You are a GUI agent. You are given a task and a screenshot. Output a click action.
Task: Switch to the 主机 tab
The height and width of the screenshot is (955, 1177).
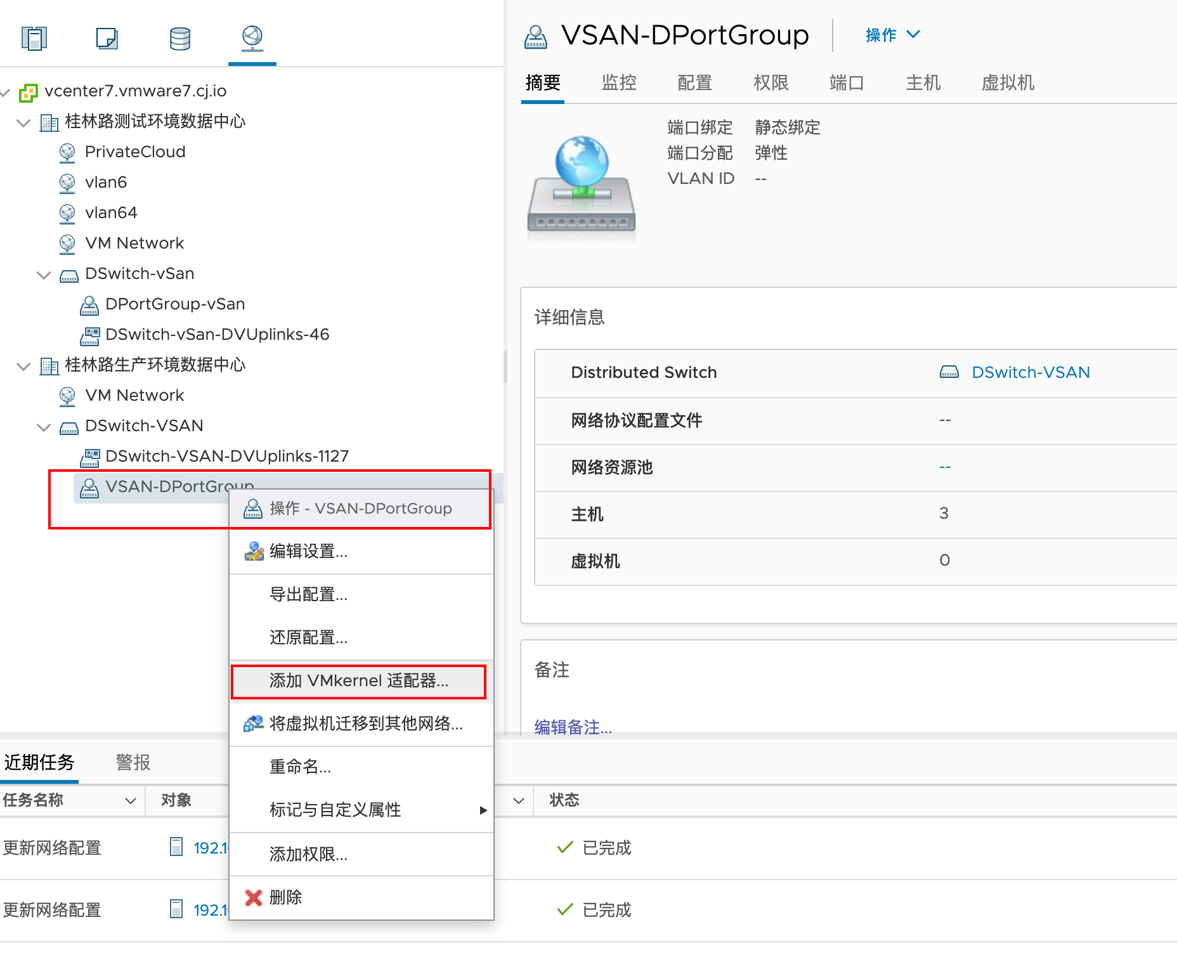[923, 83]
